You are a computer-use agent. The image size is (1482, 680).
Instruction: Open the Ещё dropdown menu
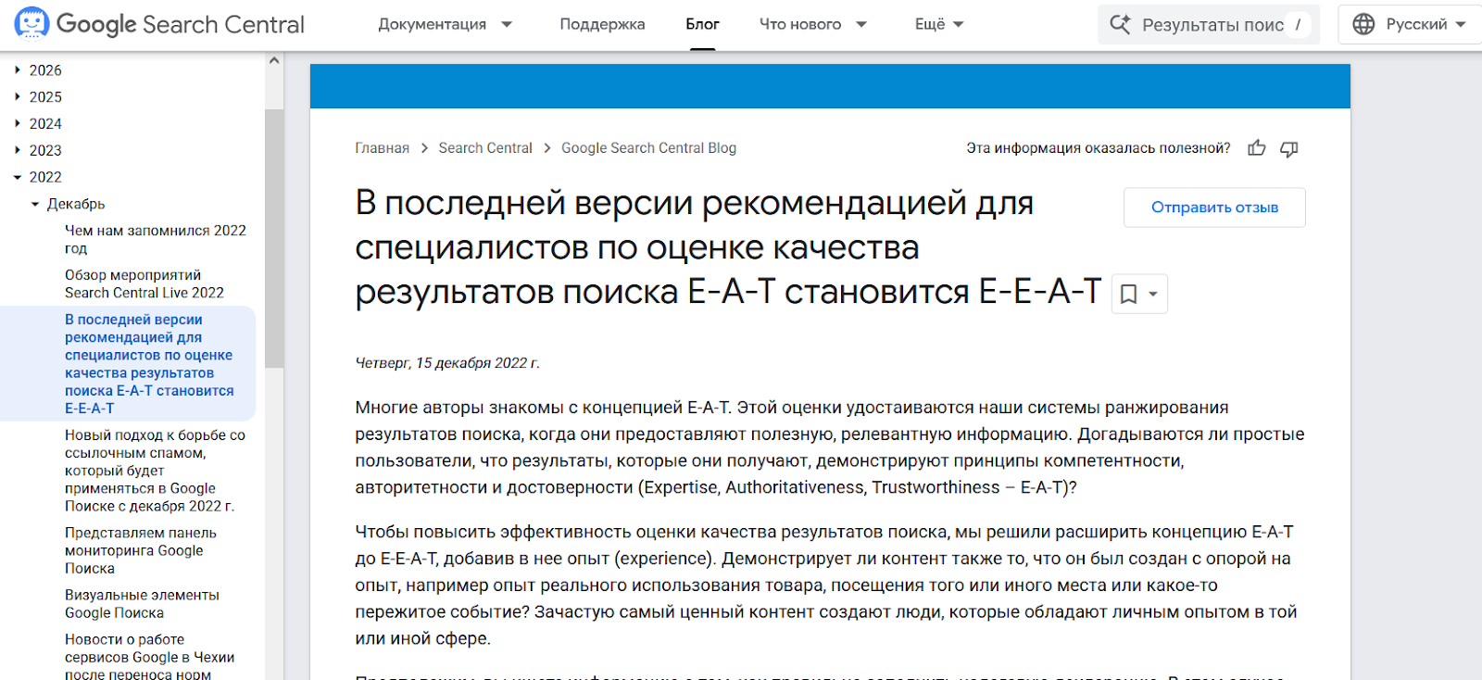click(939, 24)
